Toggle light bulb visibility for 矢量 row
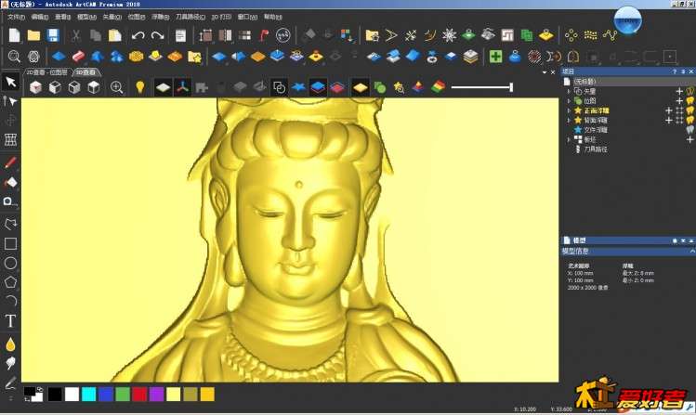The width and height of the screenshot is (696, 415). point(689,91)
